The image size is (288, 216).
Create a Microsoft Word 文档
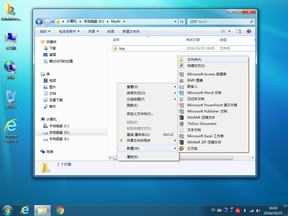(213, 93)
